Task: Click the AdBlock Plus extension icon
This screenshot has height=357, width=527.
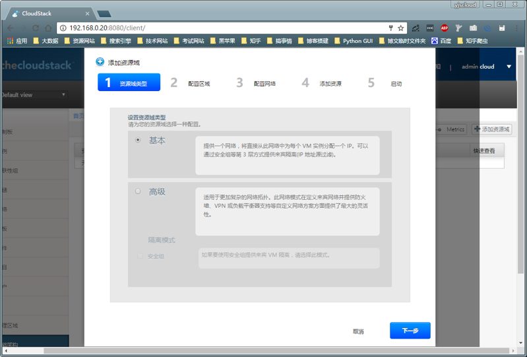Action: [x=445, y=28]
